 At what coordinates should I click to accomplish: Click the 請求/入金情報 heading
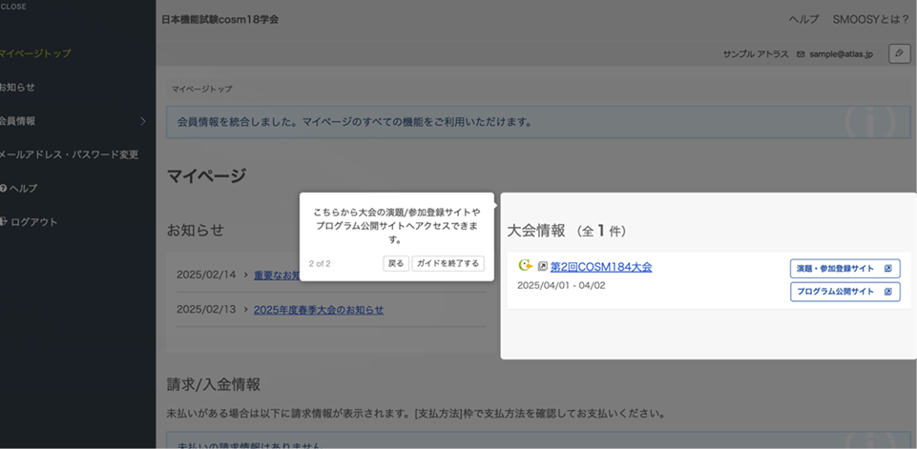214,384
